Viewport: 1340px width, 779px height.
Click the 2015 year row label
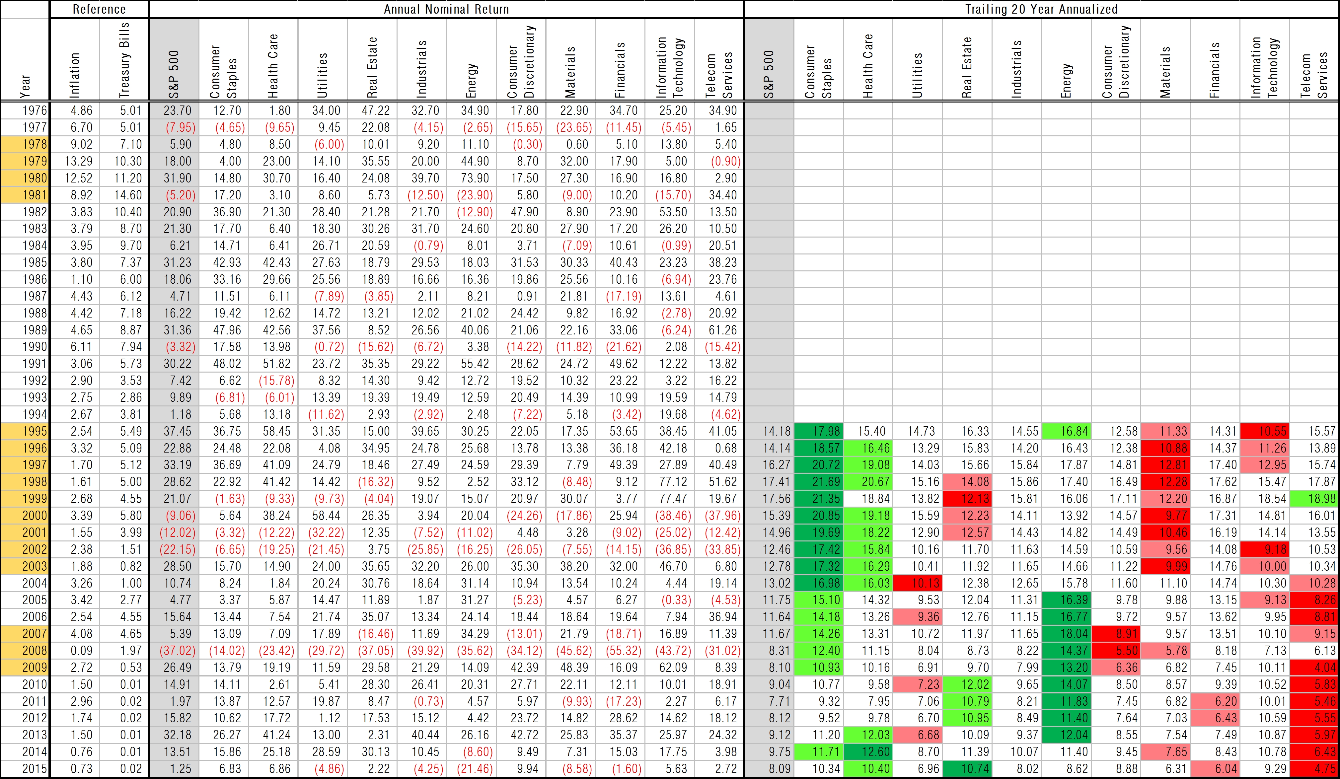(26, 768)
